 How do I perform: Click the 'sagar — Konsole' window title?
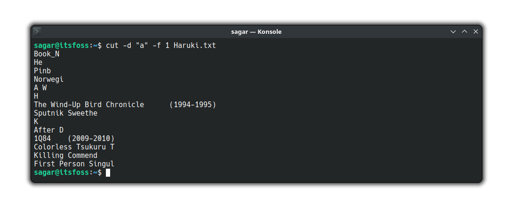pos(256,31)
